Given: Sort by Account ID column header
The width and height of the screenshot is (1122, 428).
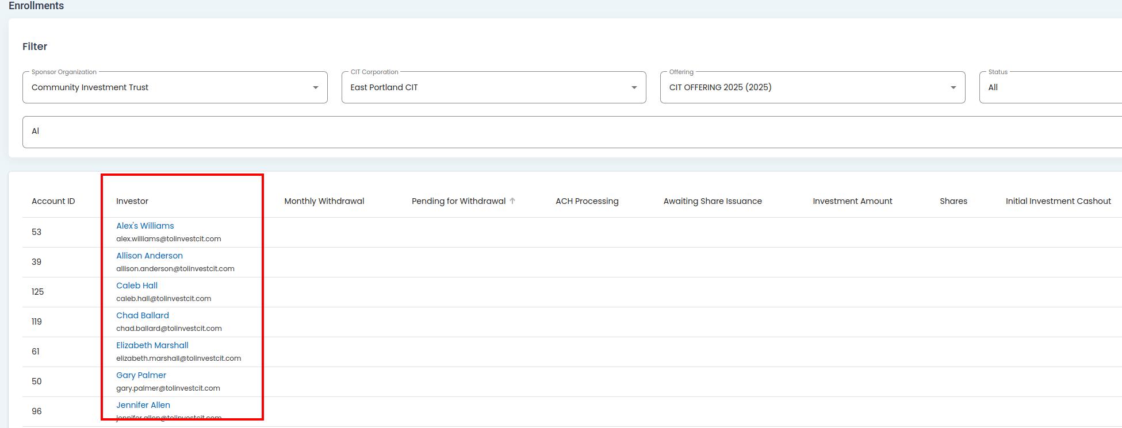Looking at the screenshot, I should point(53,201).
